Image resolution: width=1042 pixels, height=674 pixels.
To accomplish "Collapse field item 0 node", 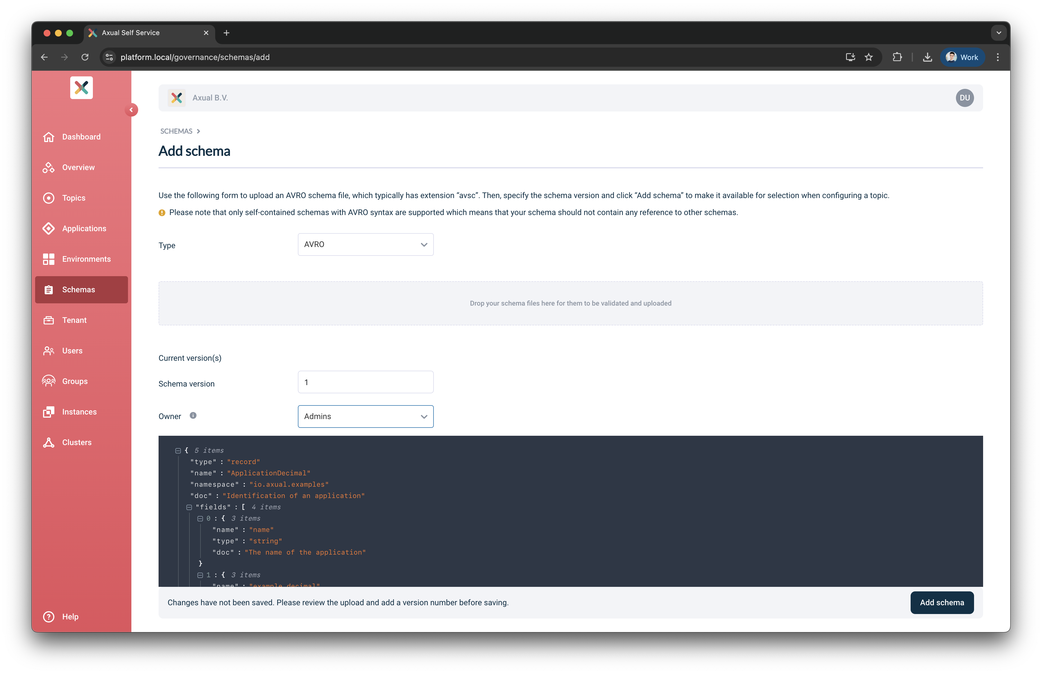I will coord(200,519).
